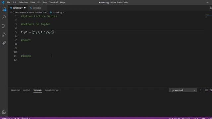Open the Run menu
Screen dimensions: 212x119
45,2
